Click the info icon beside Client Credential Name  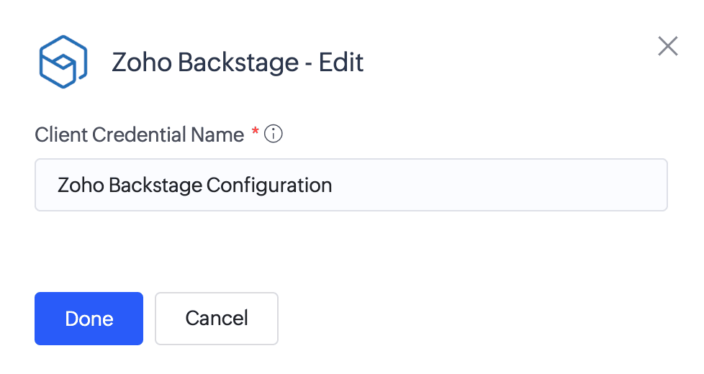[274, 134]
